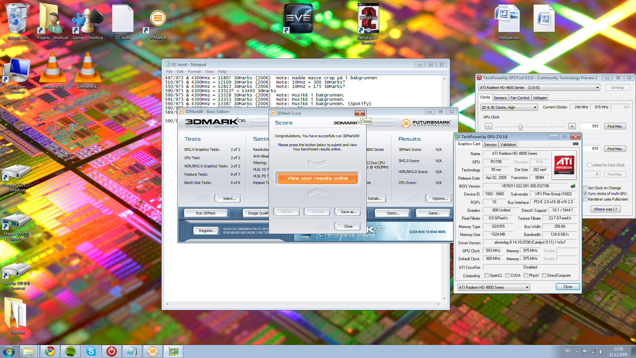Open the GPU-Z Validation tab

508,145
